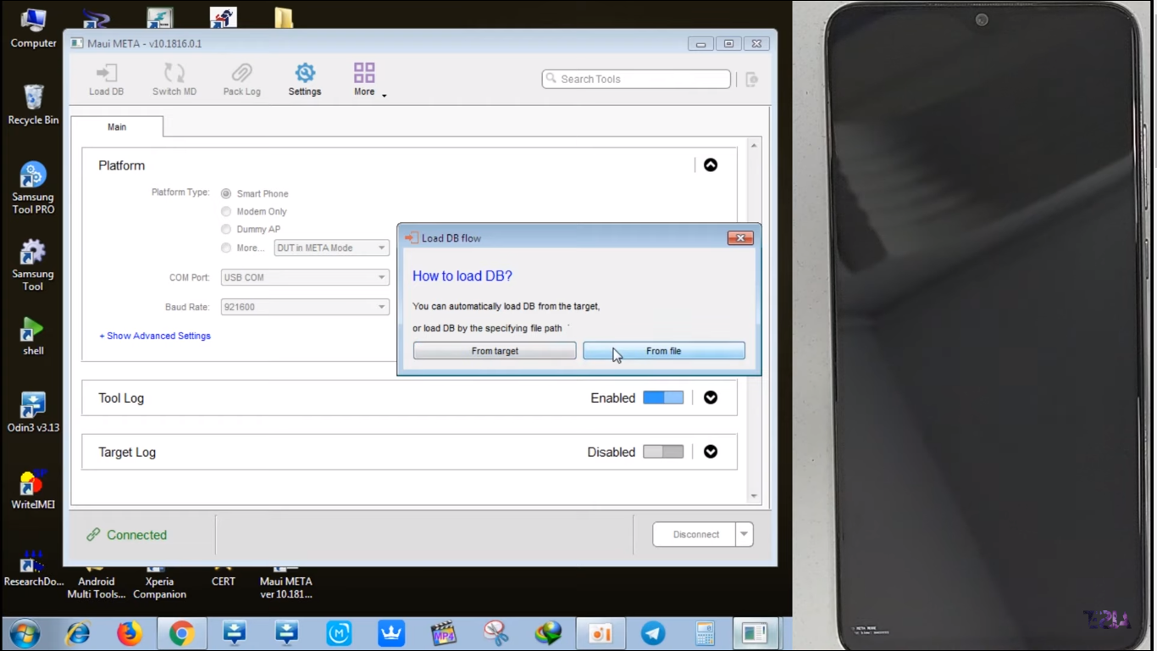Select the shell desktop shortcut

pos(33,336)
